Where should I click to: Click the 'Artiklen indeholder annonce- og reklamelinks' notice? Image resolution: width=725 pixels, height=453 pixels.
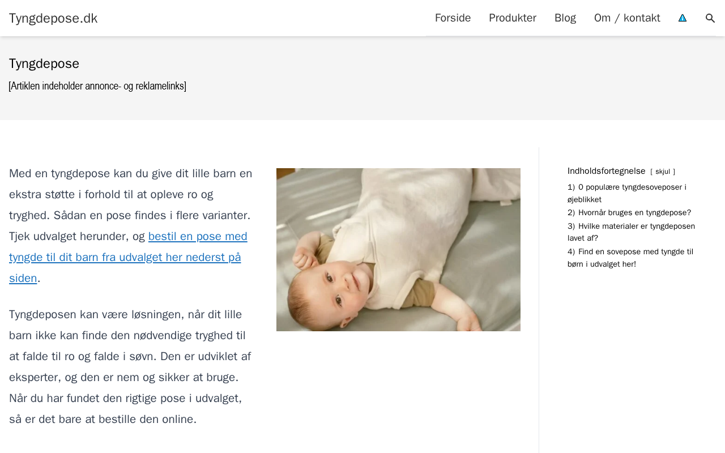tap(97, 86)
